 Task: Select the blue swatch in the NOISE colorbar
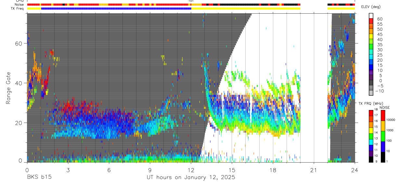[383, 147]
